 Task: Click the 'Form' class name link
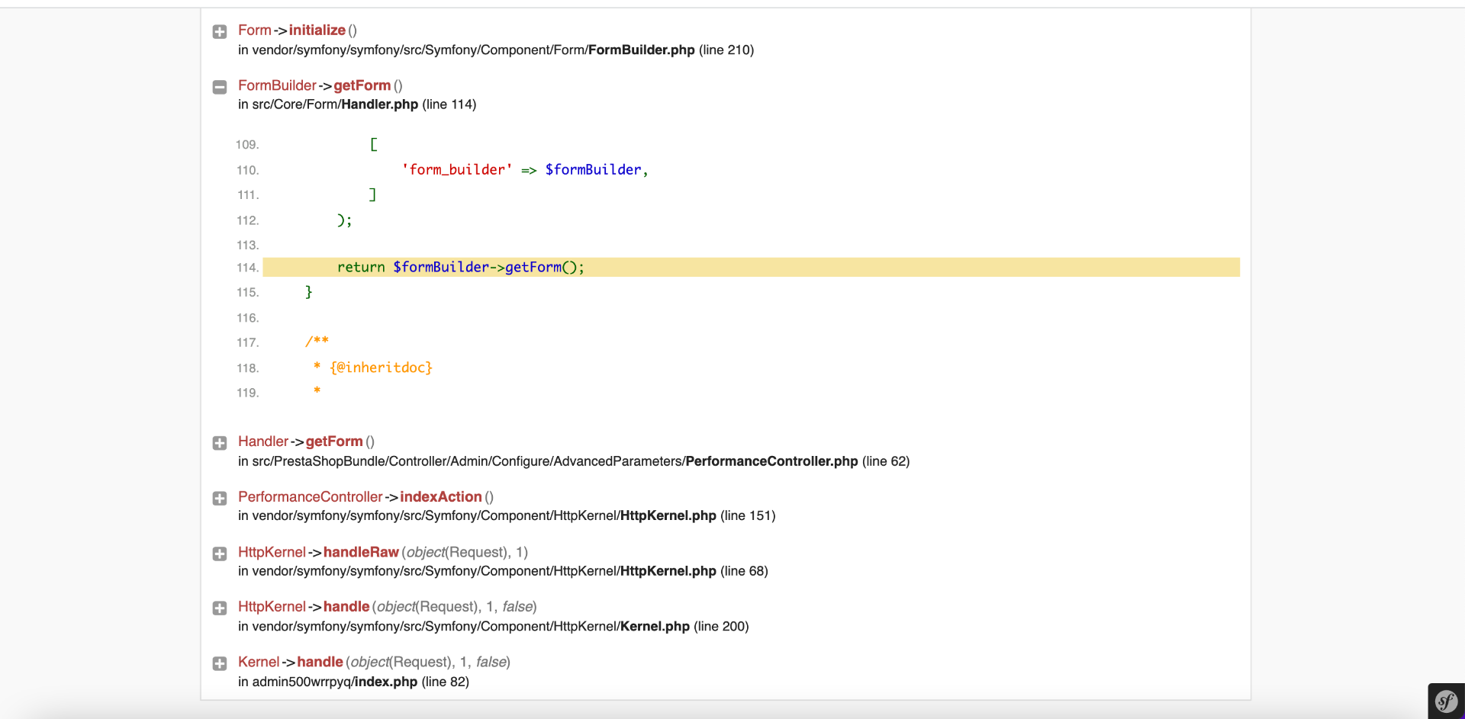click(x=255, y=30)
